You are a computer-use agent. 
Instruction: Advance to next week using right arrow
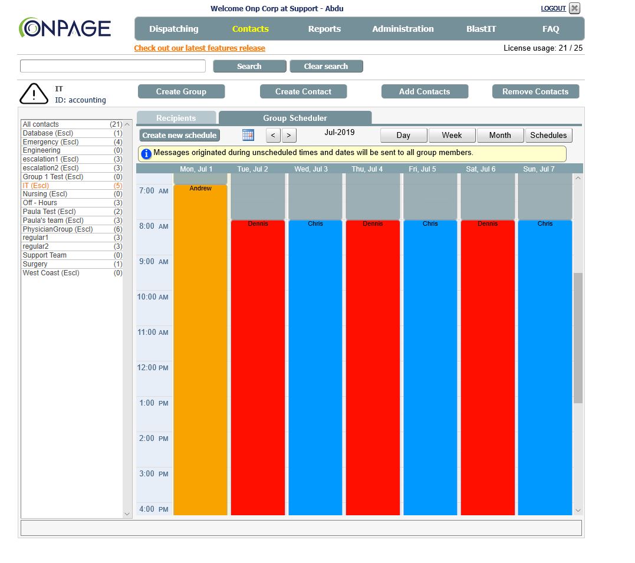[x=289, y=136]
